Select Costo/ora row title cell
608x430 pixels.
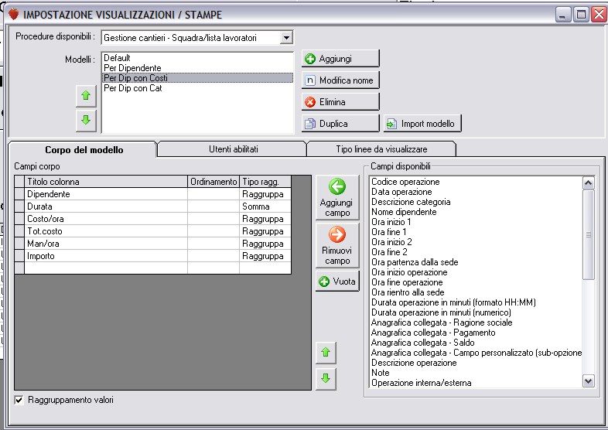click(x=106, y=219)
